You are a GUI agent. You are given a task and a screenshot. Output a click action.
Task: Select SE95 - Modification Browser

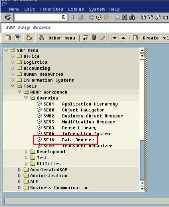coord(76,122)
